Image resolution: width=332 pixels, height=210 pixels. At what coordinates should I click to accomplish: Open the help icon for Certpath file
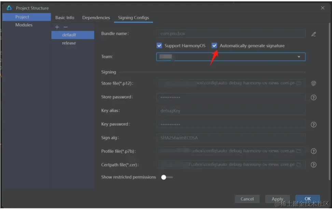(x=314, y=165)
